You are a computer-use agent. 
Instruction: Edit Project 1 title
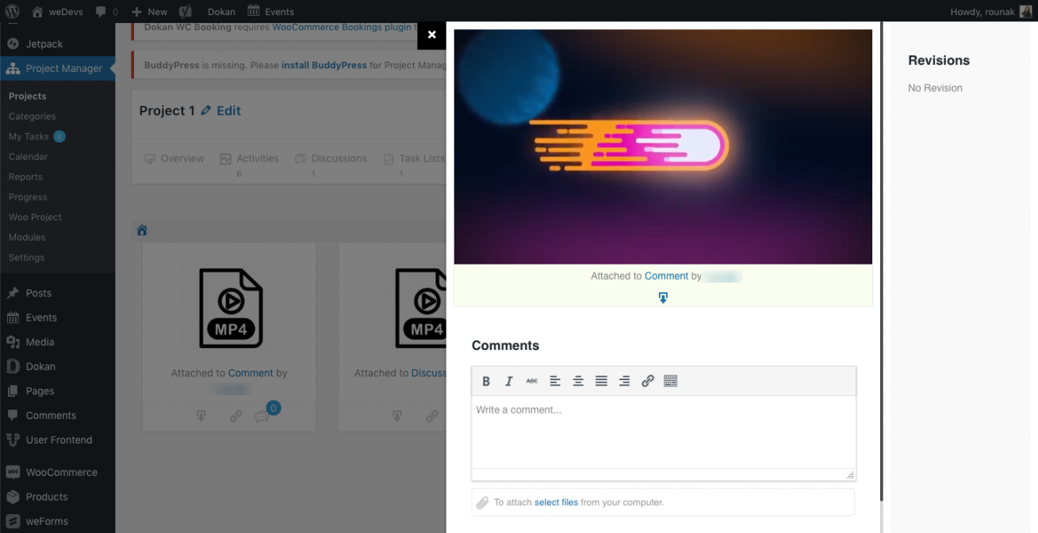(x=221, y=111)
